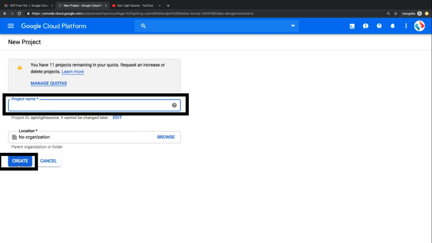Switch to GCP Free Tier tab

pyautogui.click(x=29, y=5)
